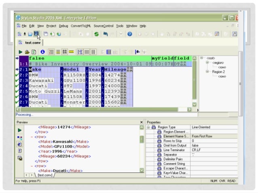This screenshot has width=258, height=193.
Task: Click the rightmost window layout toolbar icon
Action: [x=235, y=34]
